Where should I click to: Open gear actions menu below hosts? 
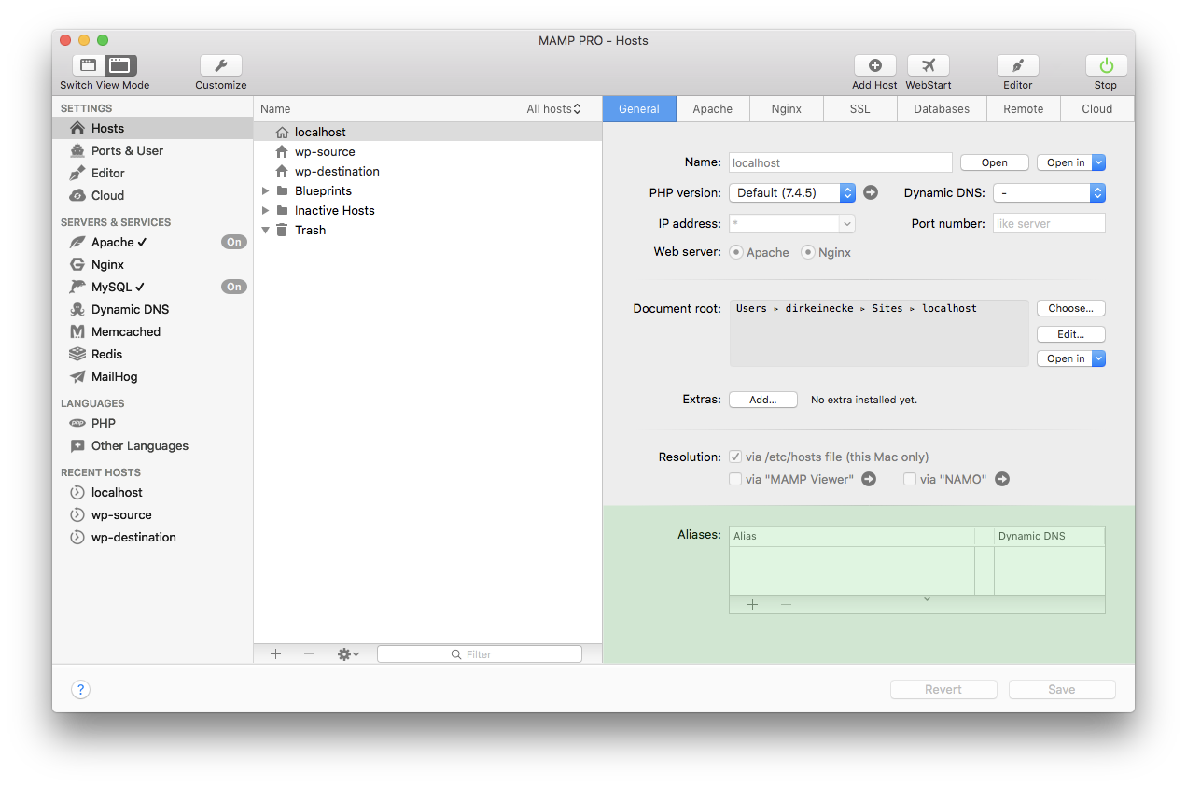[348, 654]
